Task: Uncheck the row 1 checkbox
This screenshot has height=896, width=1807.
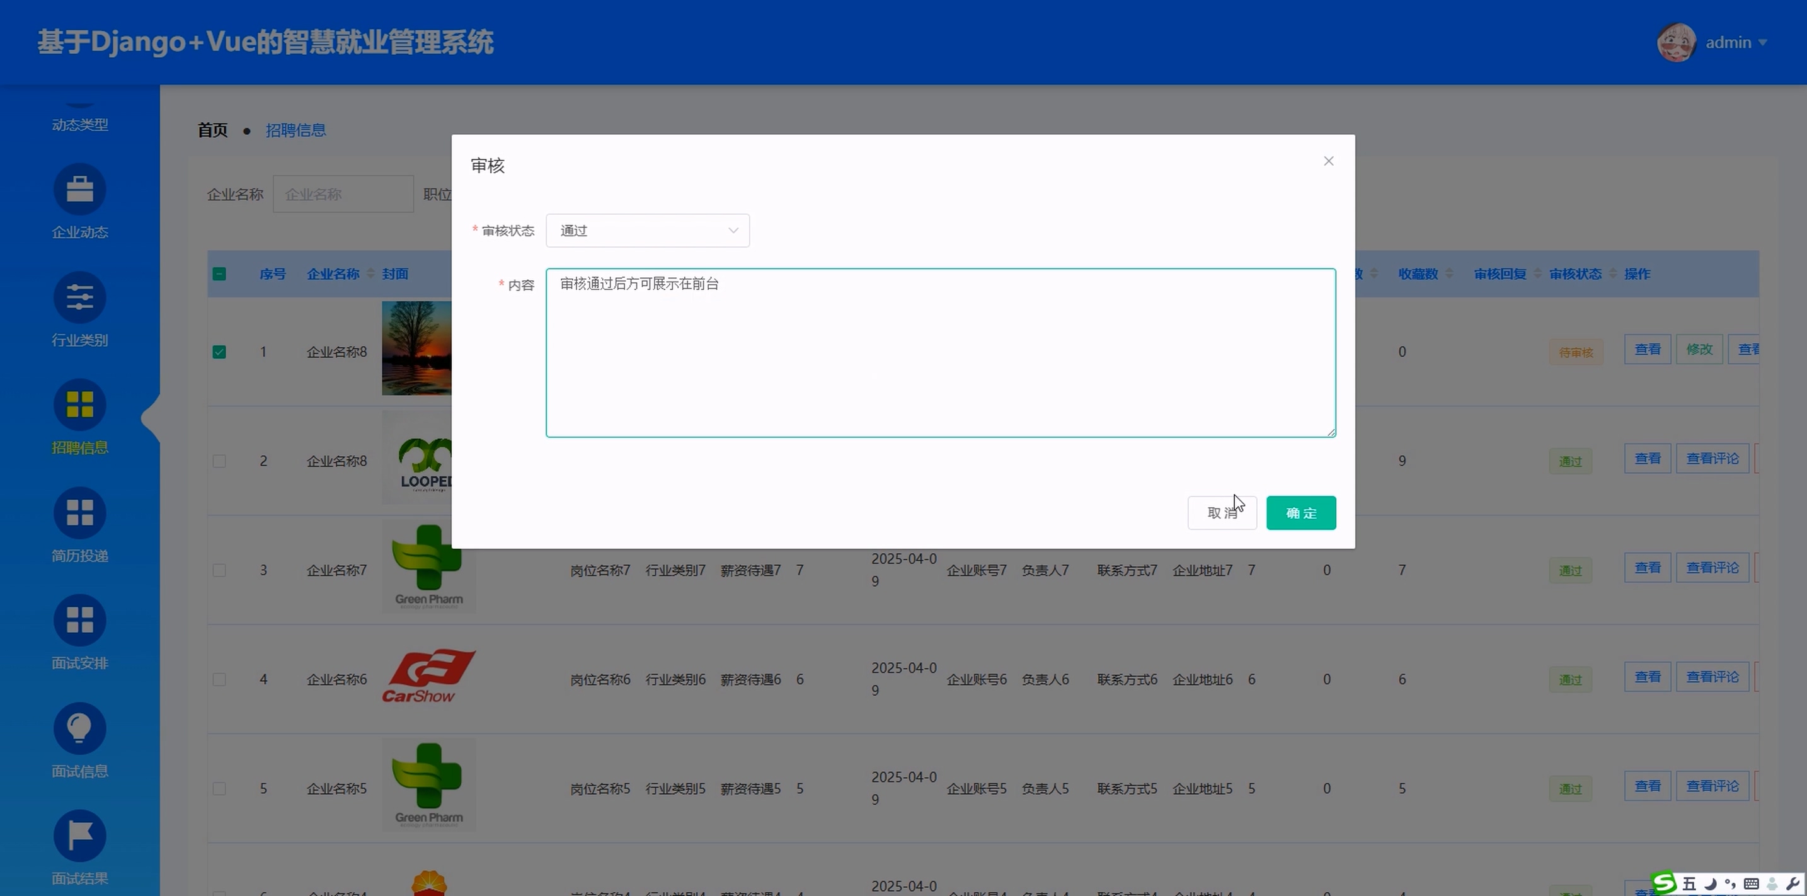Action: click(x=219, y=352)
